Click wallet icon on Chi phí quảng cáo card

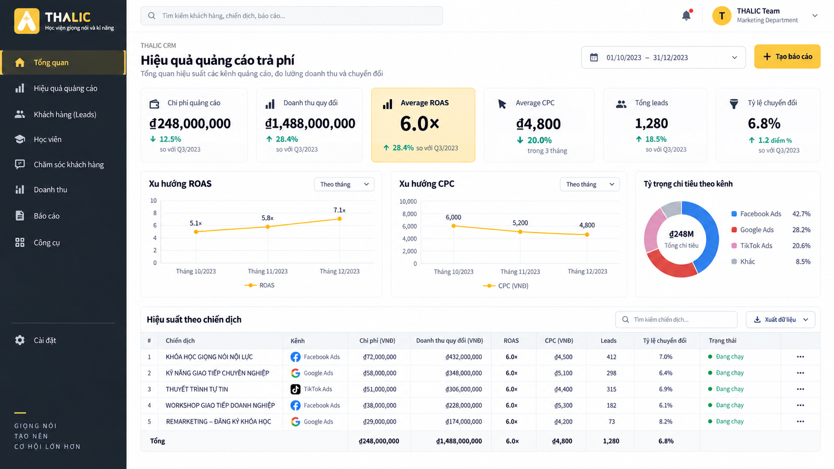click(x=155, y=104)
